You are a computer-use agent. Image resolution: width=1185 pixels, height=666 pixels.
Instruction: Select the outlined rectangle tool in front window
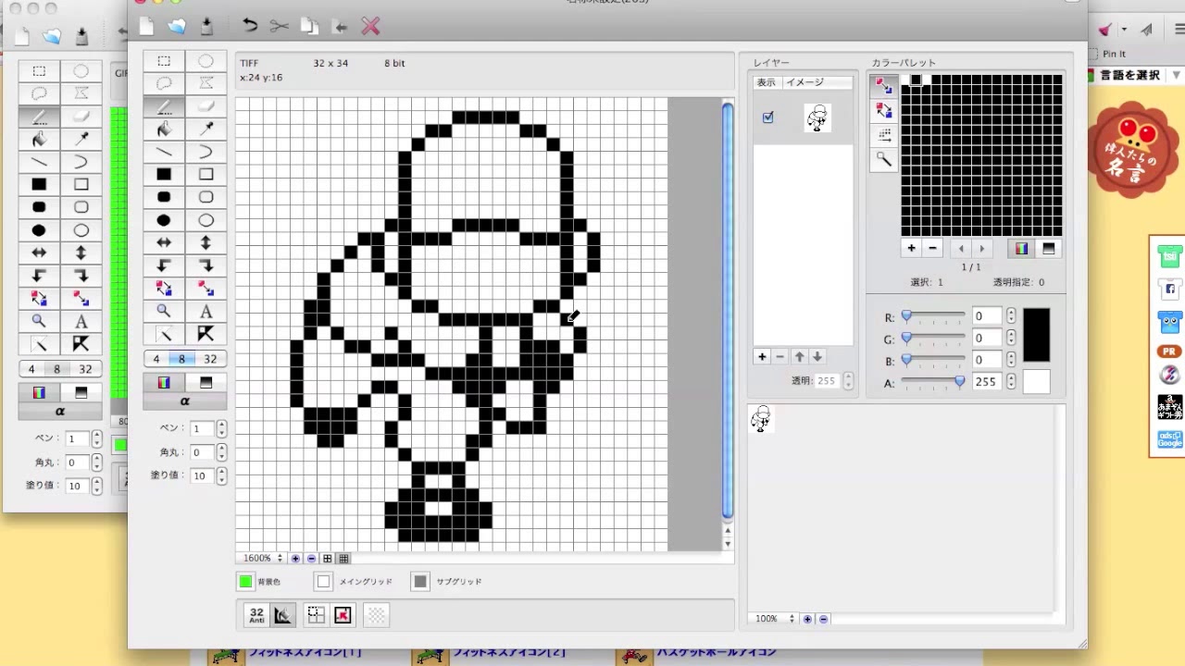(x=206, y=174)
